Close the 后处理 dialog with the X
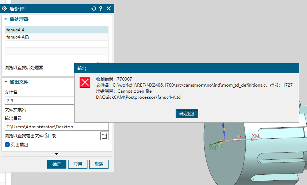Screen dimensions: 307x185 tap(109, 9)
